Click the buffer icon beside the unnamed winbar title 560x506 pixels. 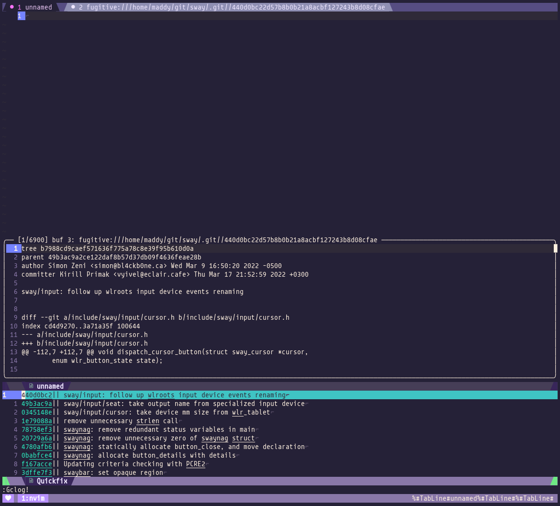(32, 386)
